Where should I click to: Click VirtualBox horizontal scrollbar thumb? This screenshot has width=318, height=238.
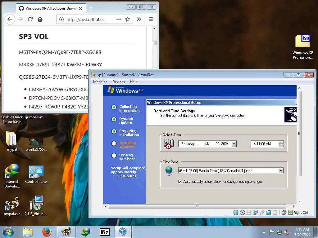pos(197,206)
